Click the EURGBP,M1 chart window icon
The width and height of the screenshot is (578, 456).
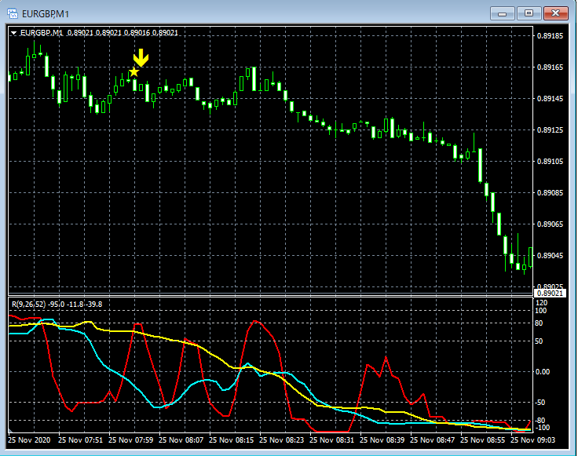13,13
